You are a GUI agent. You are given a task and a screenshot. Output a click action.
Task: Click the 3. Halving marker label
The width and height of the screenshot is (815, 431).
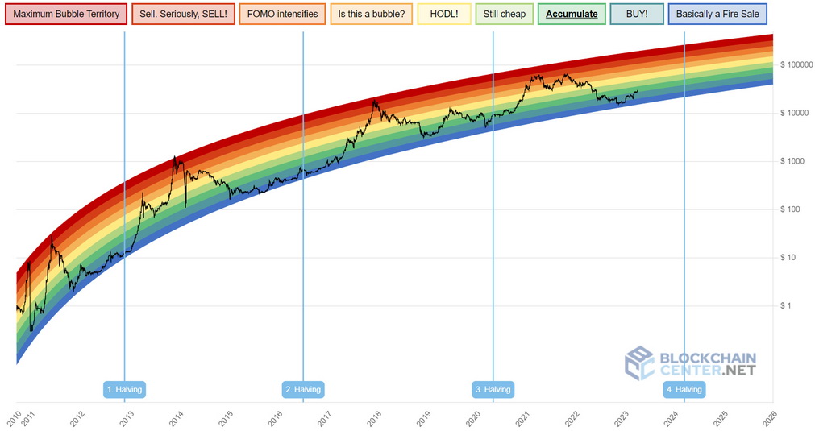tap(493, 390)
